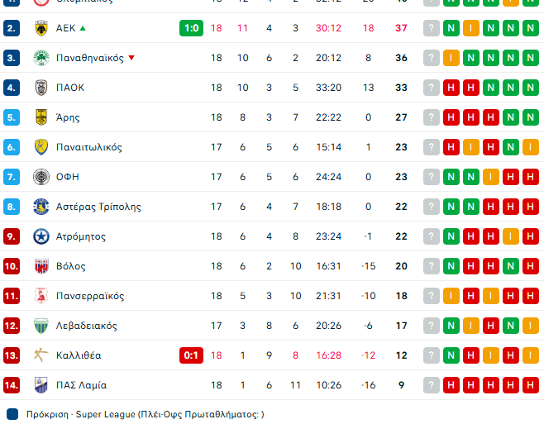Image resolution: width=544 pixels, height=424 pixels.
Task: Open the Λεβαδειακός team link
Action: tap(86, 326)
